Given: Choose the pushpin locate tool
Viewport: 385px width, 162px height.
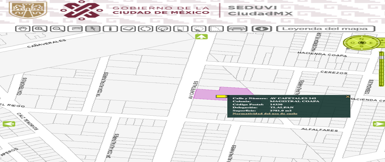Looking at the screenshot, I should click(93, 28).
